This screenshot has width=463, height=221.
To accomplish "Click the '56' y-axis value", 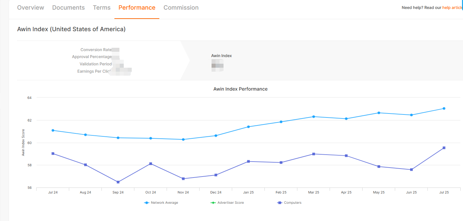I will tap(30, 188).
